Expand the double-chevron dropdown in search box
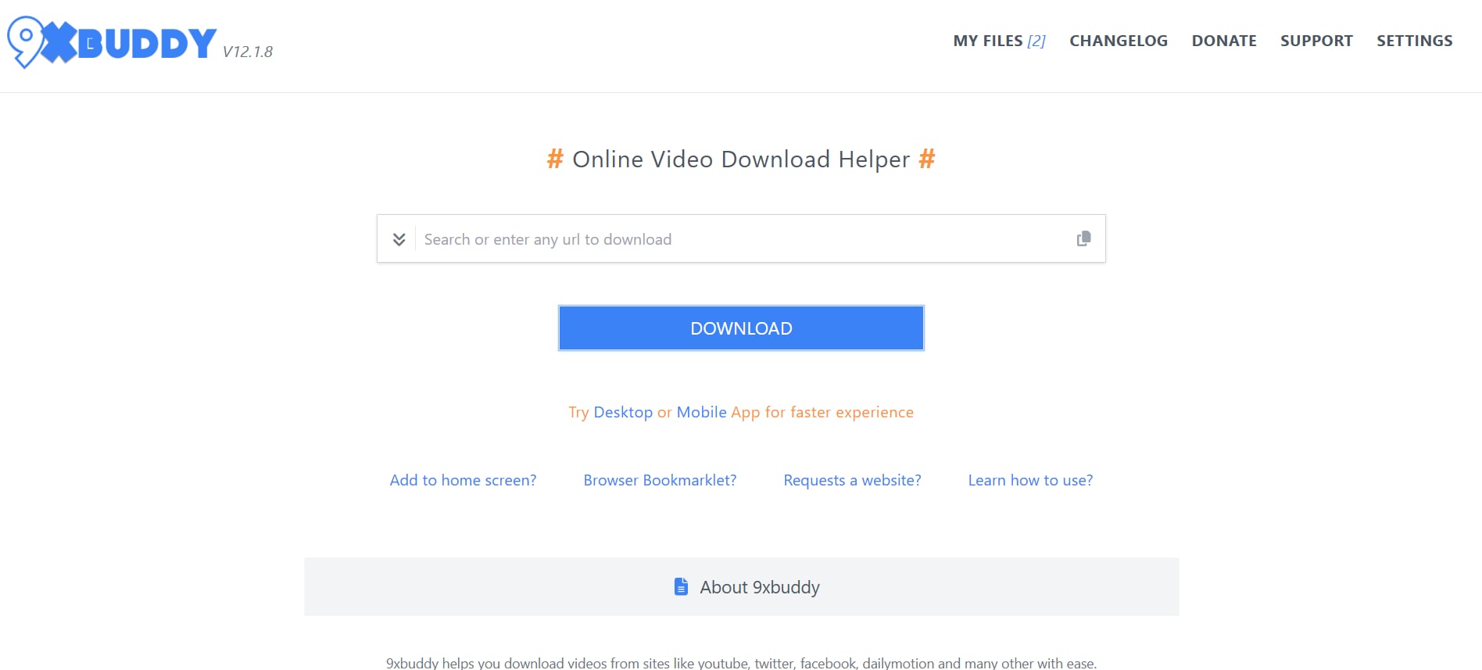Image resolution: width=1482 pixels, height=670 pixels. tap(399, 239)
